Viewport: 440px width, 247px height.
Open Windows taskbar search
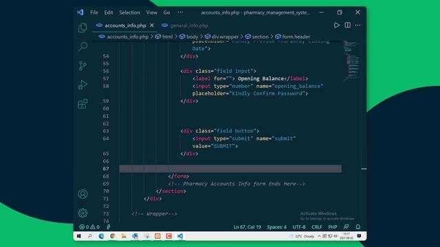(90, 236)
